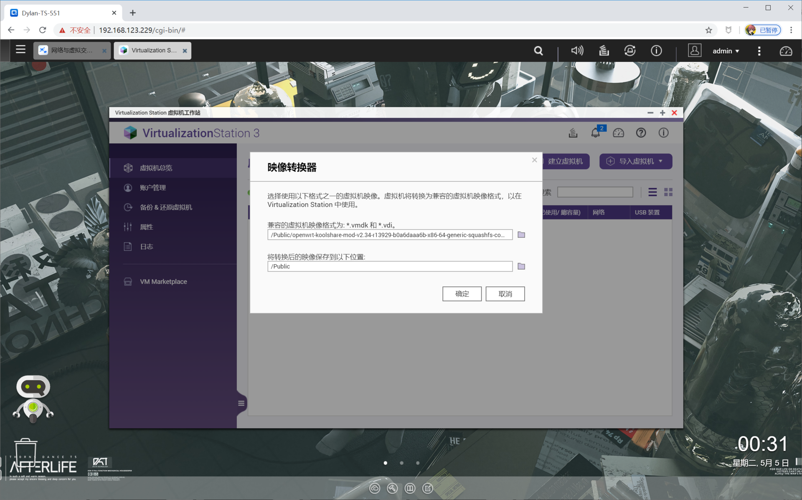Viewport: 802px width, 500px height.
Task: Open the QTS main hamburger menu
Action: pos(20,50)
